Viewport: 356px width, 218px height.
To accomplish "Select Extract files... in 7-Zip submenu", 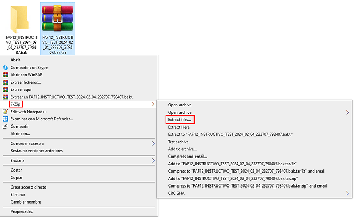I will (x=180, y=119).
